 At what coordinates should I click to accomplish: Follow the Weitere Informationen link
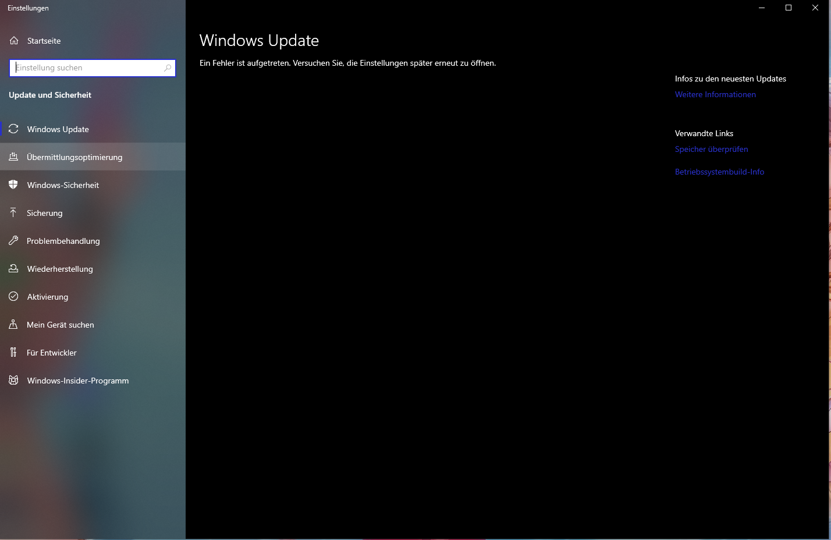[x=715, y=94]
